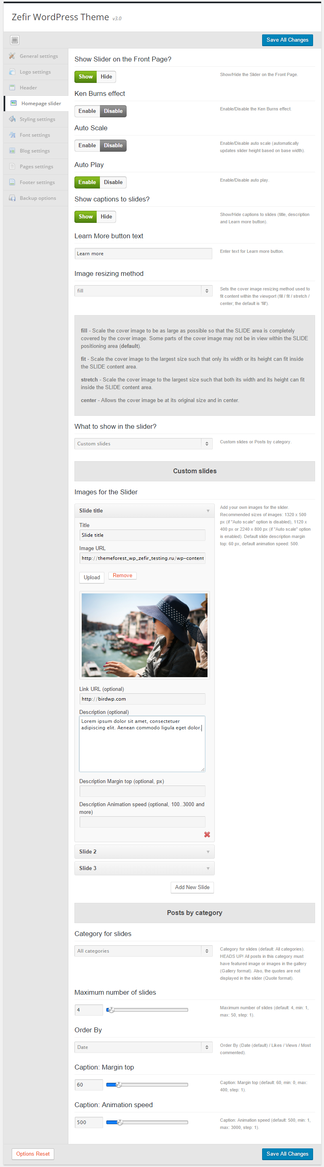Enable the Ken Burns effect

tap(87, 111)
